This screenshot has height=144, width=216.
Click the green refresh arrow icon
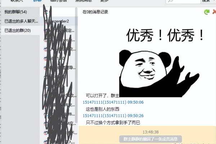pyautogui.click(x=207, y=12)
